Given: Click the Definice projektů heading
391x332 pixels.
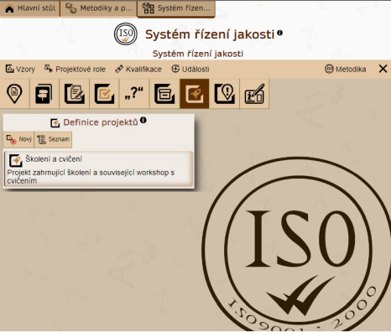Looking at the screenshot, I should [x=101, y=122].
